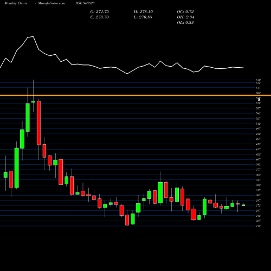This screenshot has width=271, height=271.
Task: Click the 422 price axis label
Action: click(x=258, y=154)
